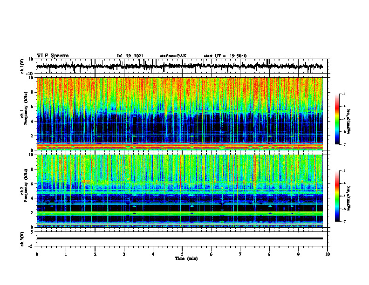The width and height of the screenshot is (369, 285).
Task: Click time axis tick label "6"
Action: 212,254
